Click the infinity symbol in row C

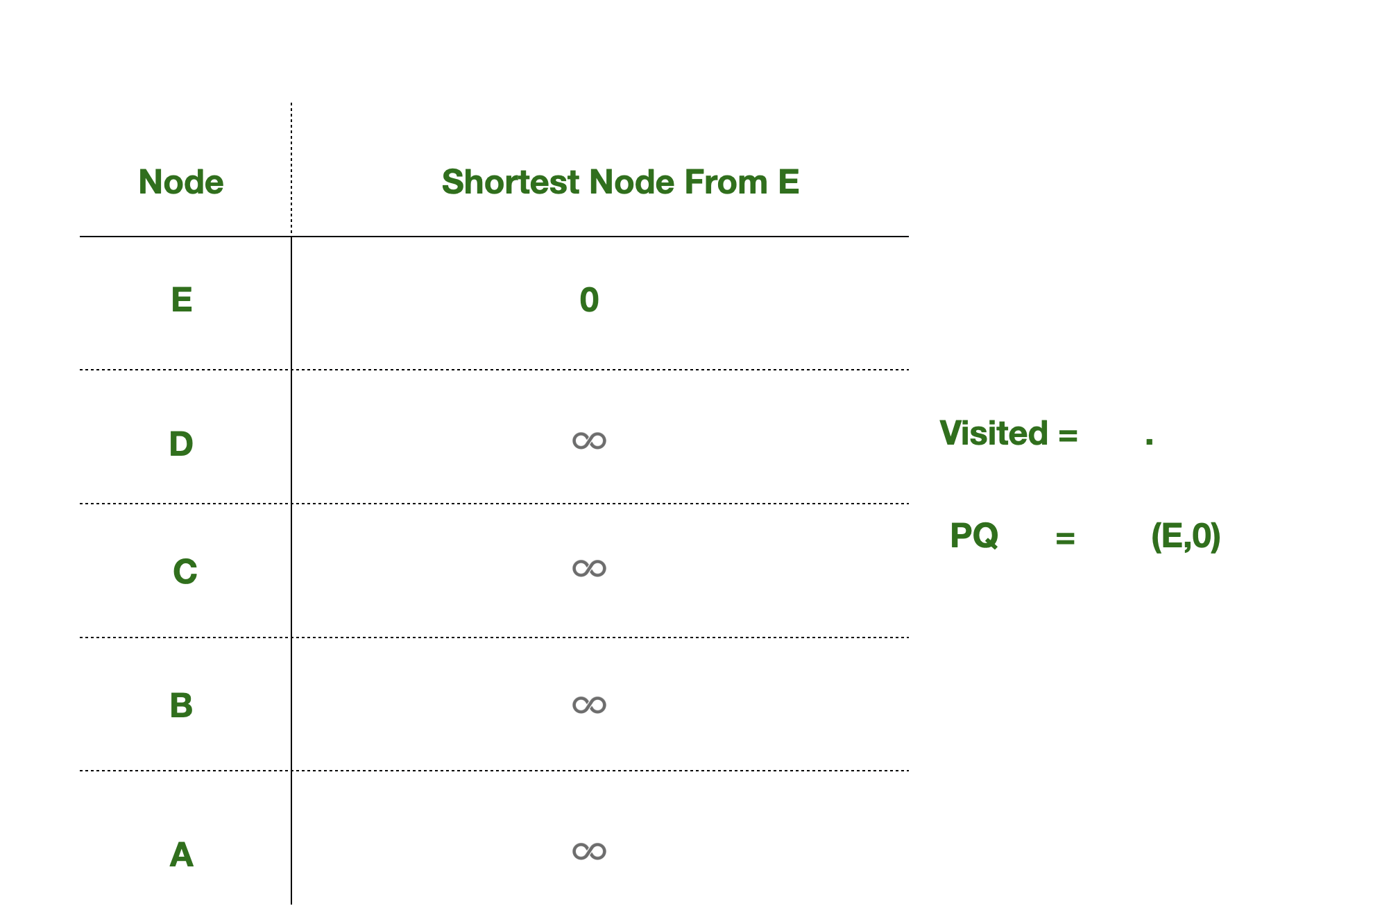[589, 569]
